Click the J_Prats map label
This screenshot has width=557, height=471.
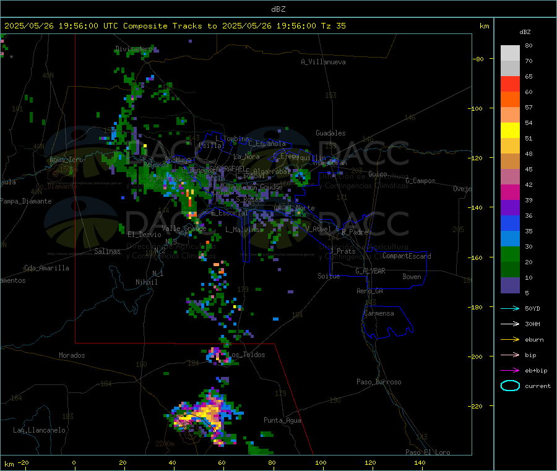(342, 251)
